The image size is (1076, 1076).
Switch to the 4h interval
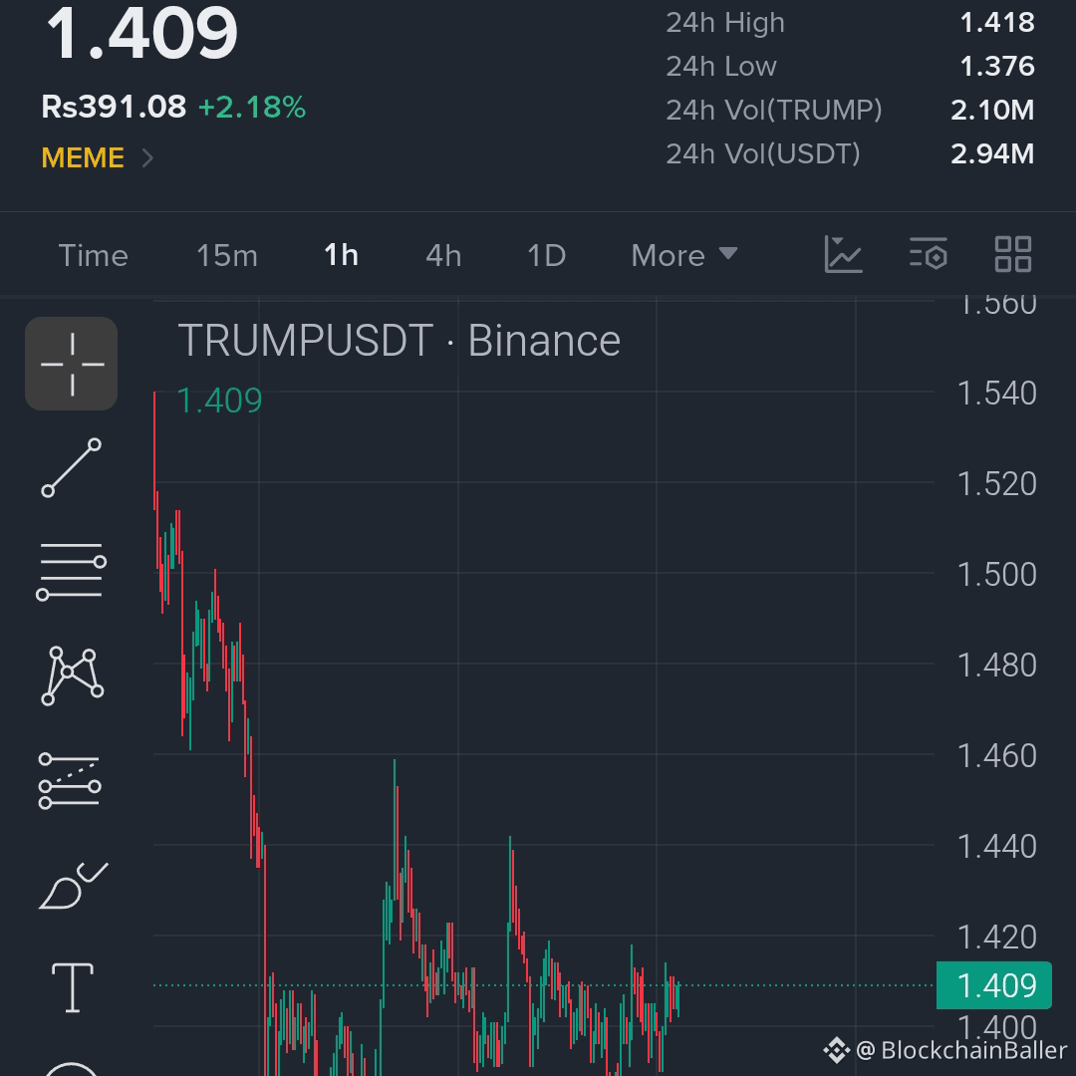point(443,255)
